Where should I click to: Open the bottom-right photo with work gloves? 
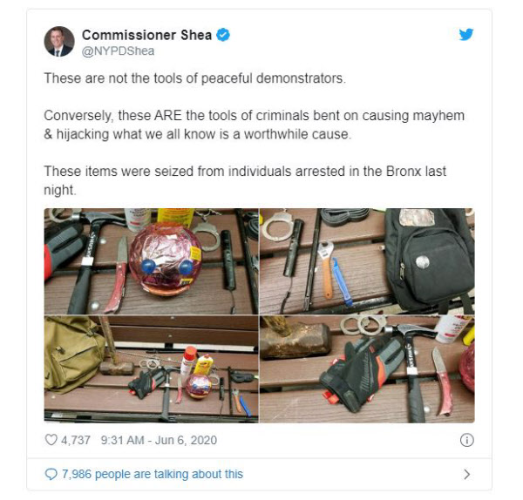click(x=367, y=369)
